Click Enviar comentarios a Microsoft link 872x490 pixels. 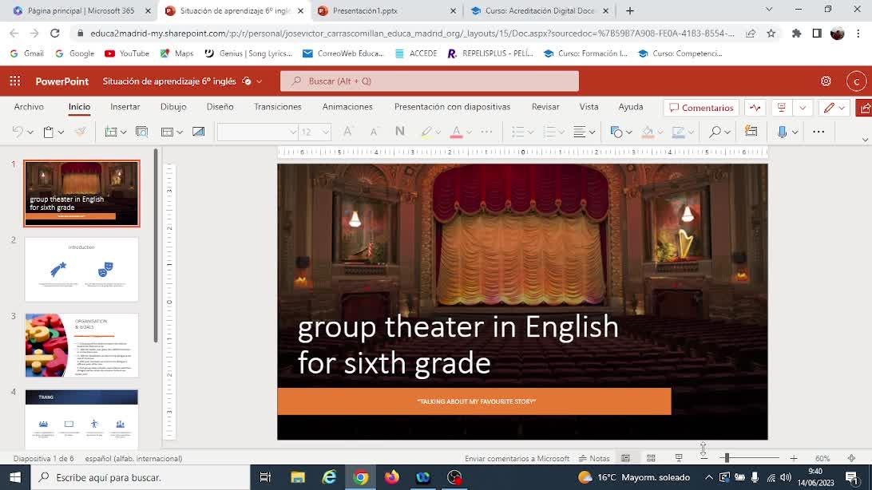click(x=517, y=458)
